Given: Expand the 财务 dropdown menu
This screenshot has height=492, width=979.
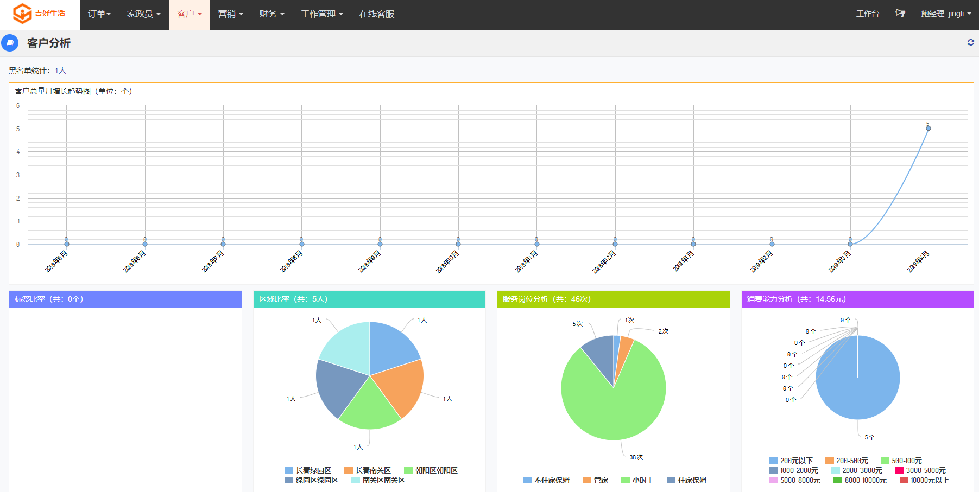Looking at the screenshot, I should [272, 14].
